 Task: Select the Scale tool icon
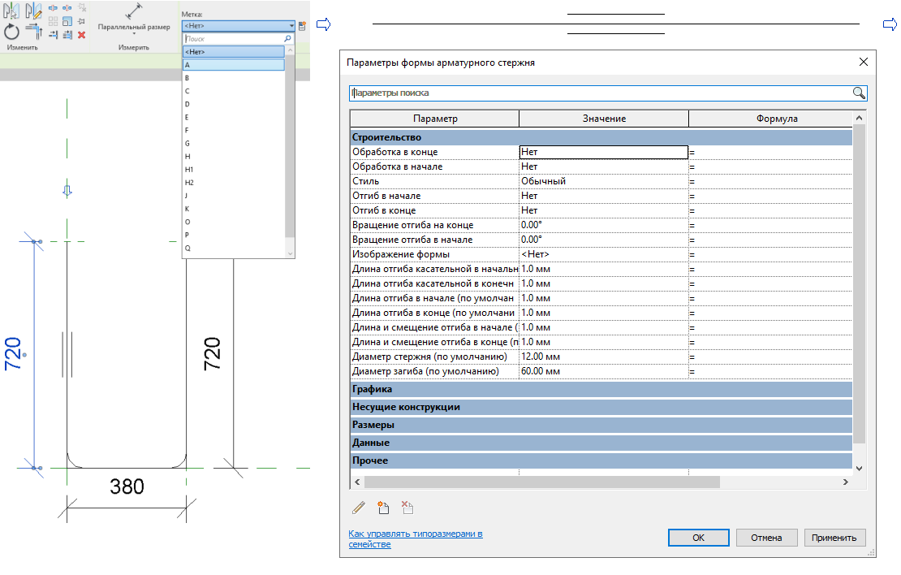[x=67, y=21]
